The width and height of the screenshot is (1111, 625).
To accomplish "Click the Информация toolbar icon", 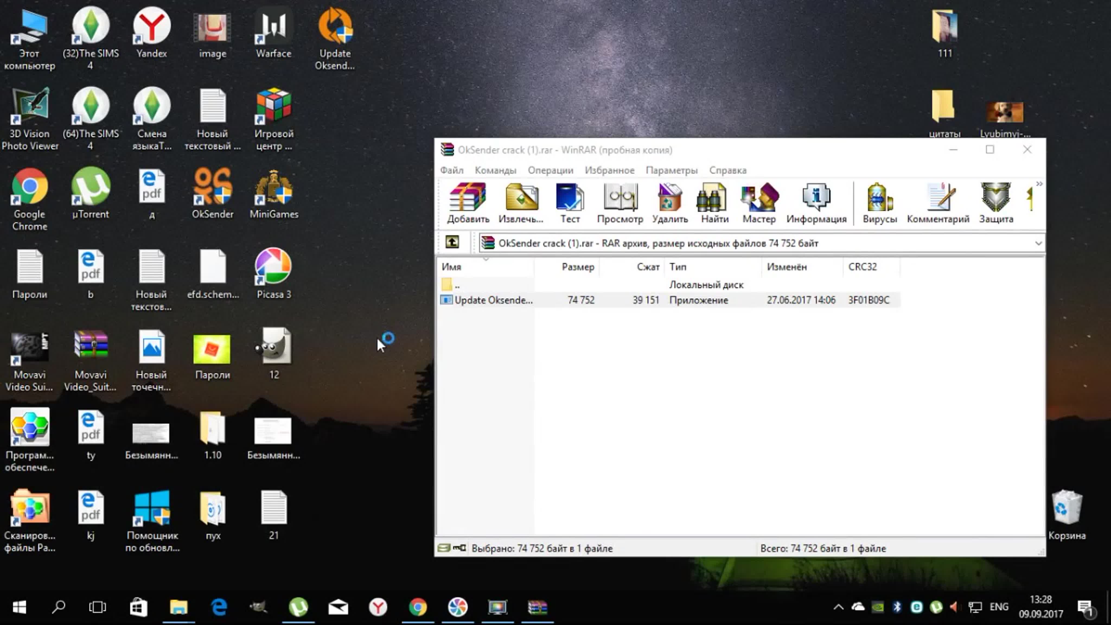I will click(816, 203).
